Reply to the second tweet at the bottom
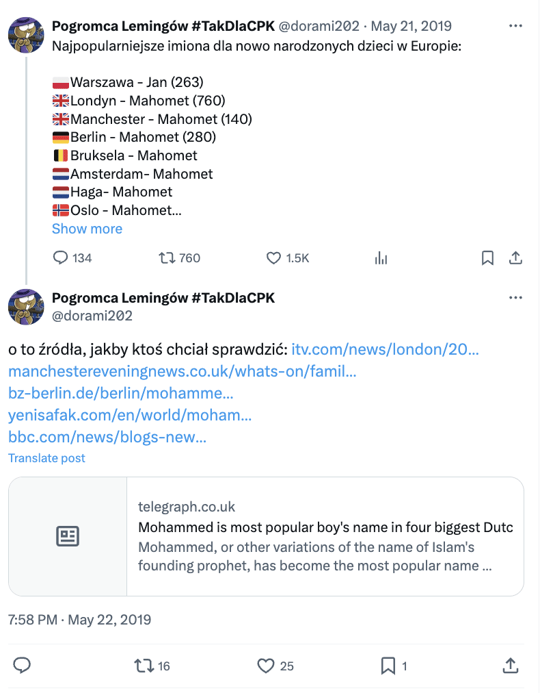540x693 pixels. tap(22, 665)
